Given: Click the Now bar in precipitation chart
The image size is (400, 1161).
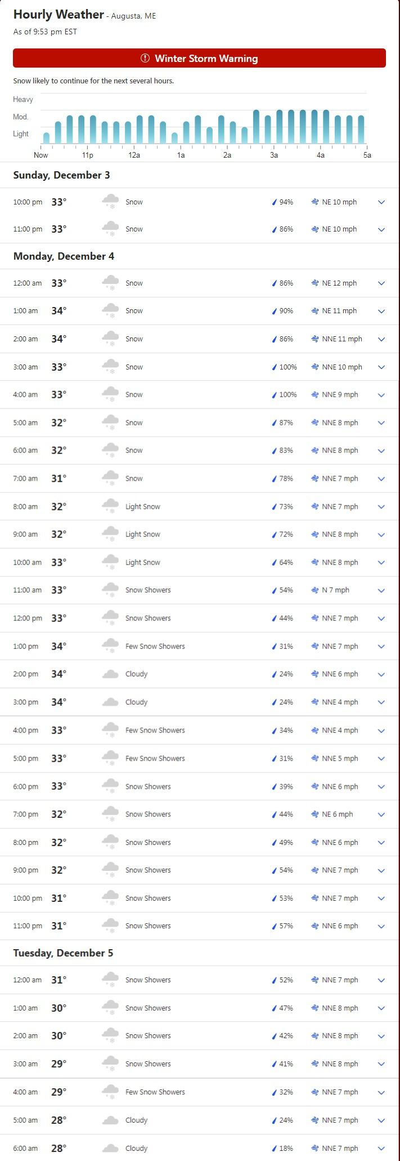Looking at the screenshot, I should 46,138.
